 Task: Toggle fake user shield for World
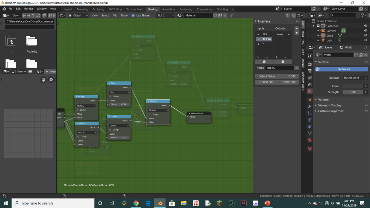point(356,55)
